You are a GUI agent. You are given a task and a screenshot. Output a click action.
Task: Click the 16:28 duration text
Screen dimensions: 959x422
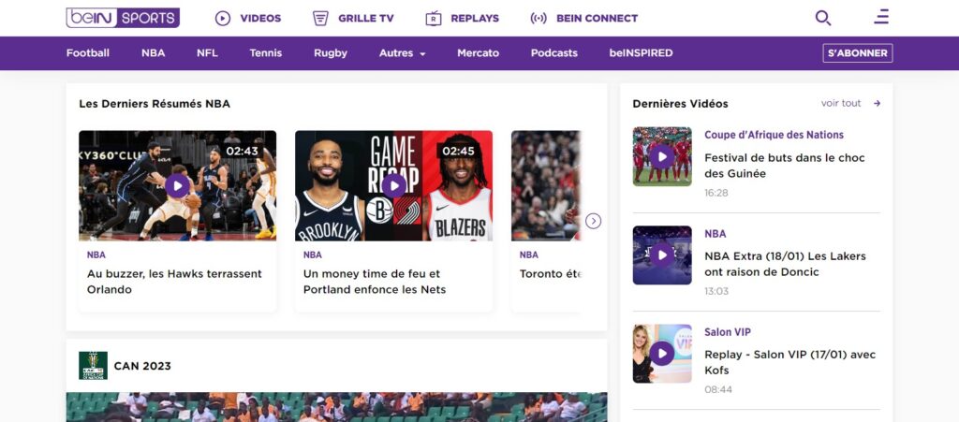tap(716, 193)
